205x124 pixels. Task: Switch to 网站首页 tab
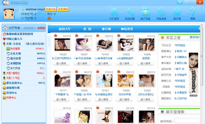pos(127,29)
